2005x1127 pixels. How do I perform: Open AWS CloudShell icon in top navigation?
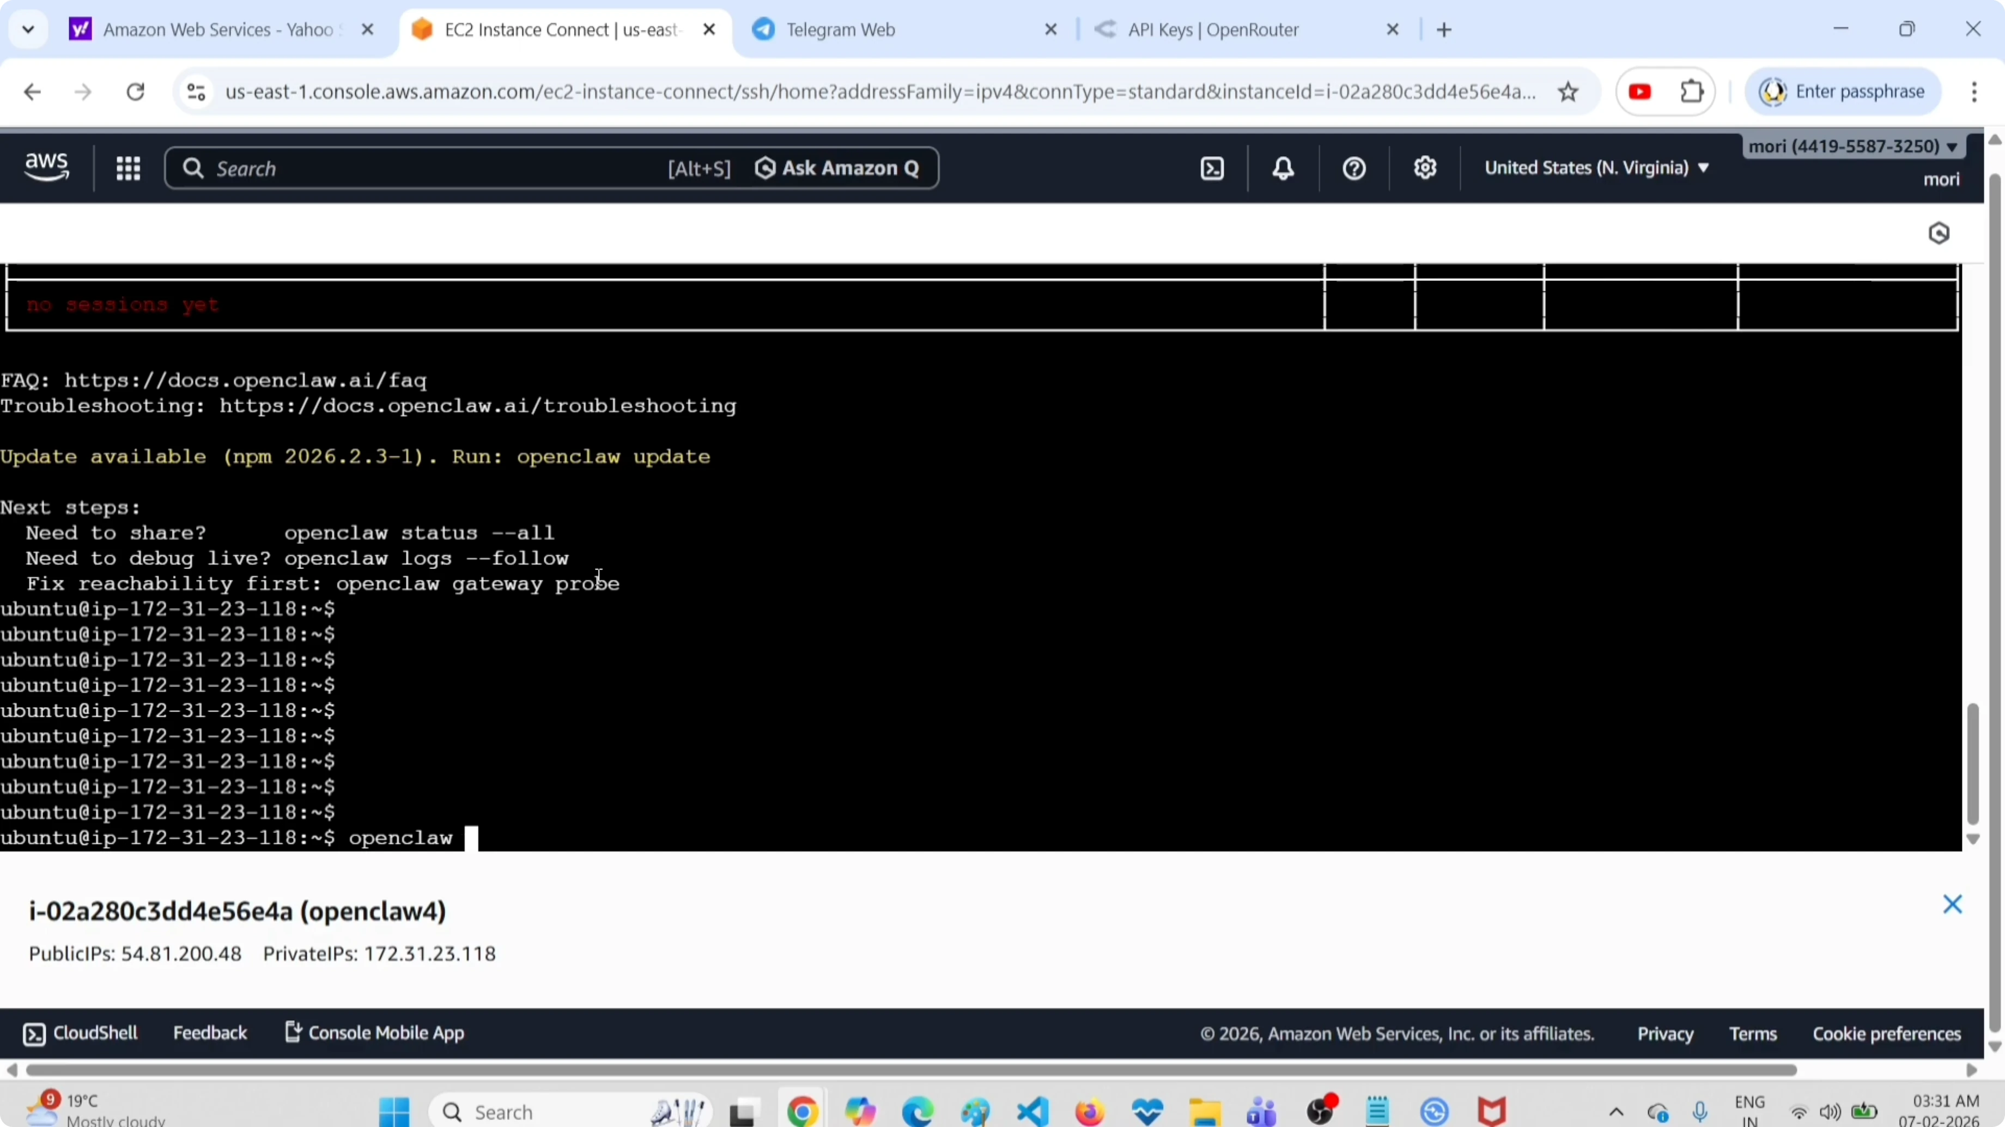click(1212, 169)
